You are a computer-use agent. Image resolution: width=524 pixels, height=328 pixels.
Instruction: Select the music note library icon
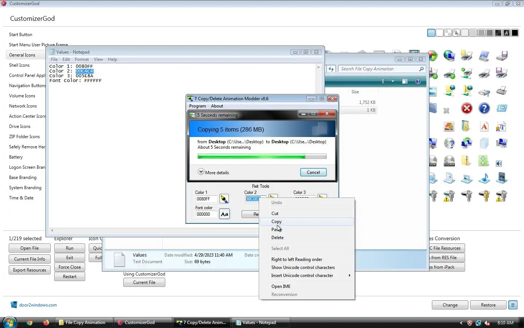(x=484, y=178)
